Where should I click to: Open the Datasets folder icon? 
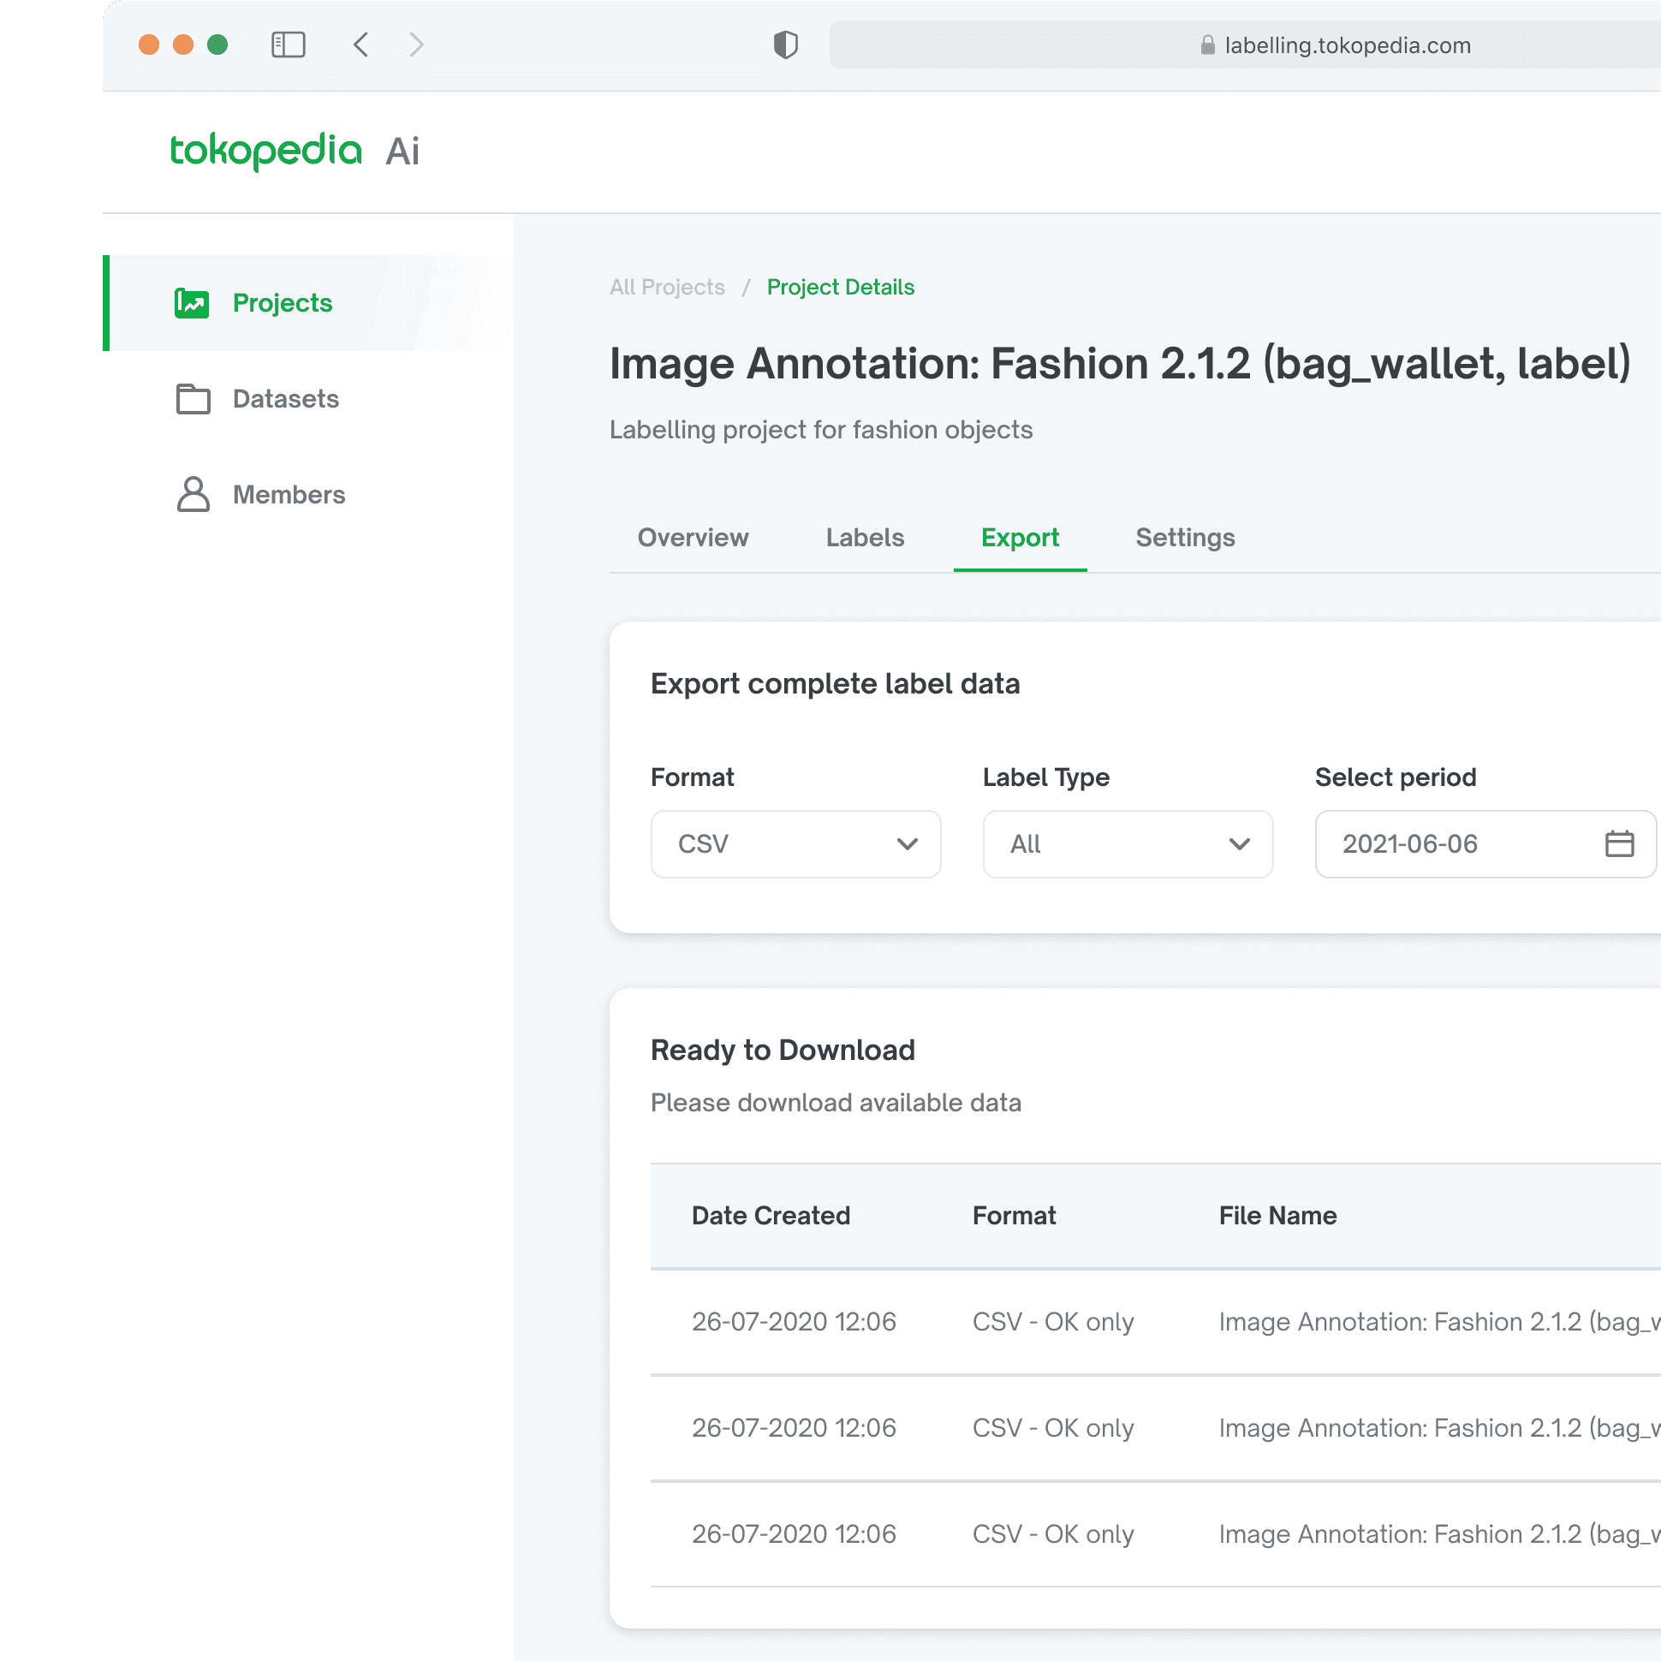(193, 399)
